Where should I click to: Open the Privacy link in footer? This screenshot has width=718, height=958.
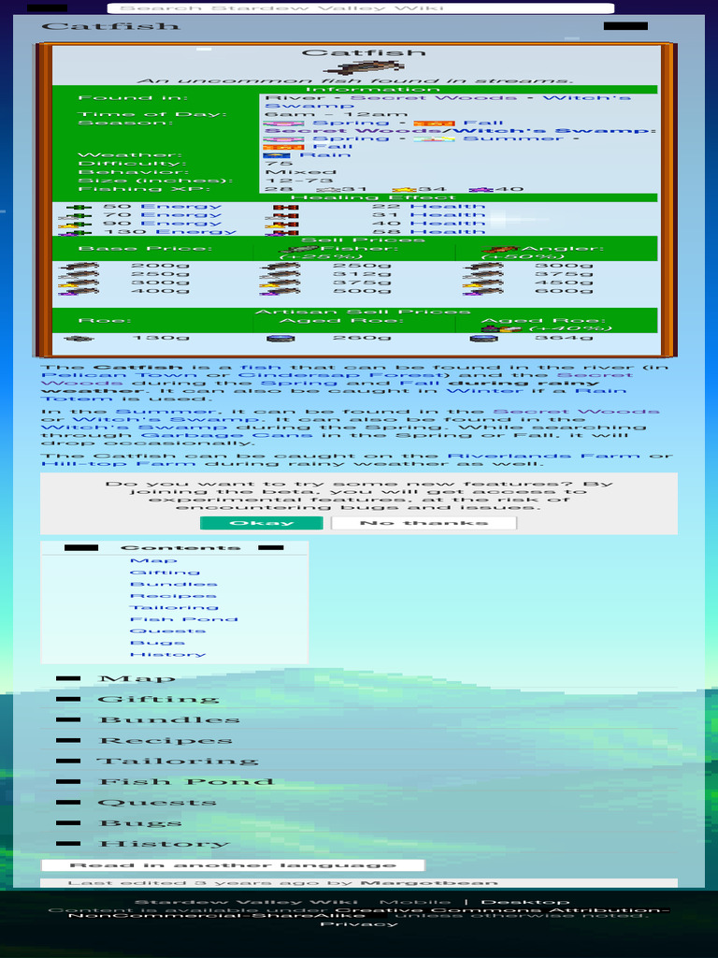(359, 923)
